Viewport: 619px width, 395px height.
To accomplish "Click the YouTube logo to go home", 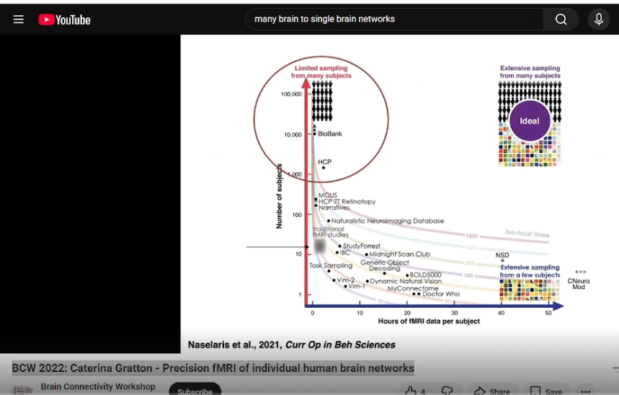I will [65, 19].
